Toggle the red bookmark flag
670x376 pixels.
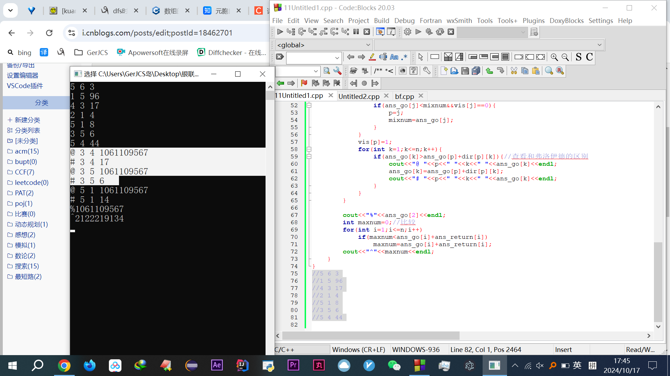point(304,83)
